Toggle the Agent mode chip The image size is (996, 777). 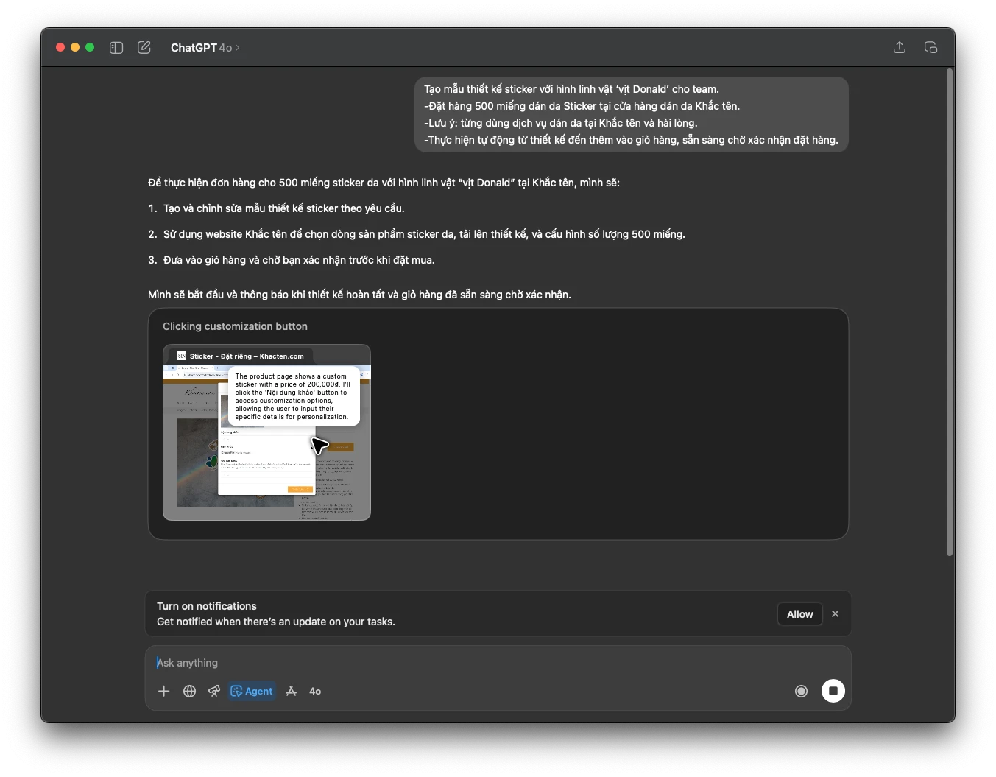(x=252, y=691)
